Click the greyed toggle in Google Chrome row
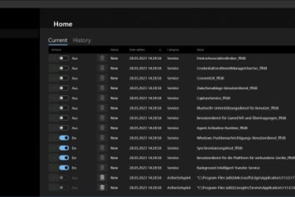 point(64,187)
